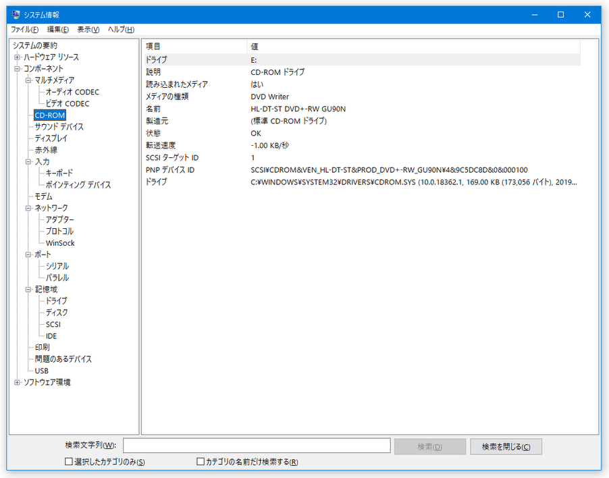This screenshot has height=478, width=609.
Task: Collapse the ポート branch
Action: coord(28,255)
